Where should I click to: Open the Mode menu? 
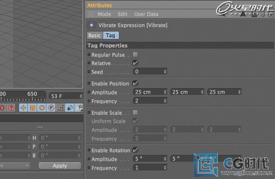(104, 14)
